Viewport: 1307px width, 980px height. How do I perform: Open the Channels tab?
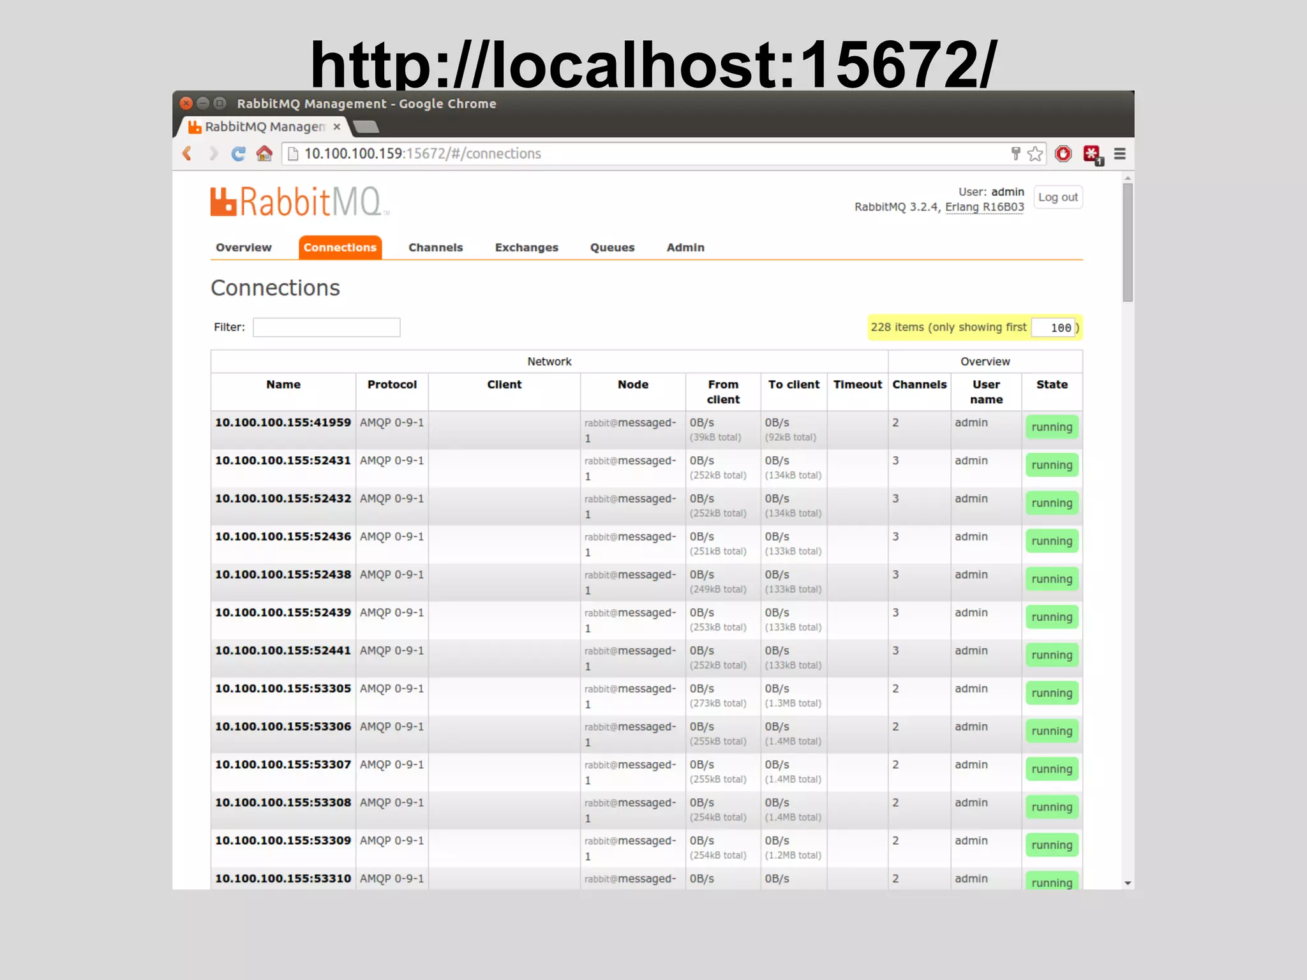pos(436,248)
